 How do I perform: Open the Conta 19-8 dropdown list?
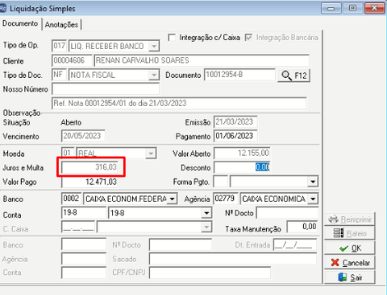[x=206, y=213]
